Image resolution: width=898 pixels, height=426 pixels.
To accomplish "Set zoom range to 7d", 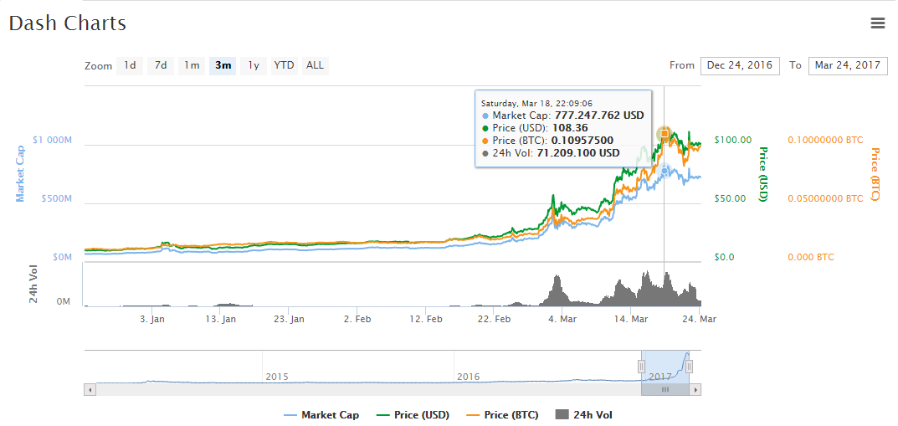I will point(161,65).
